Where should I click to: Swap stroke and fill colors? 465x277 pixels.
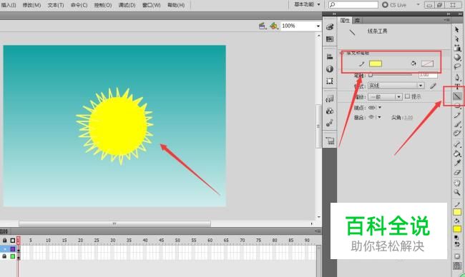457,244
